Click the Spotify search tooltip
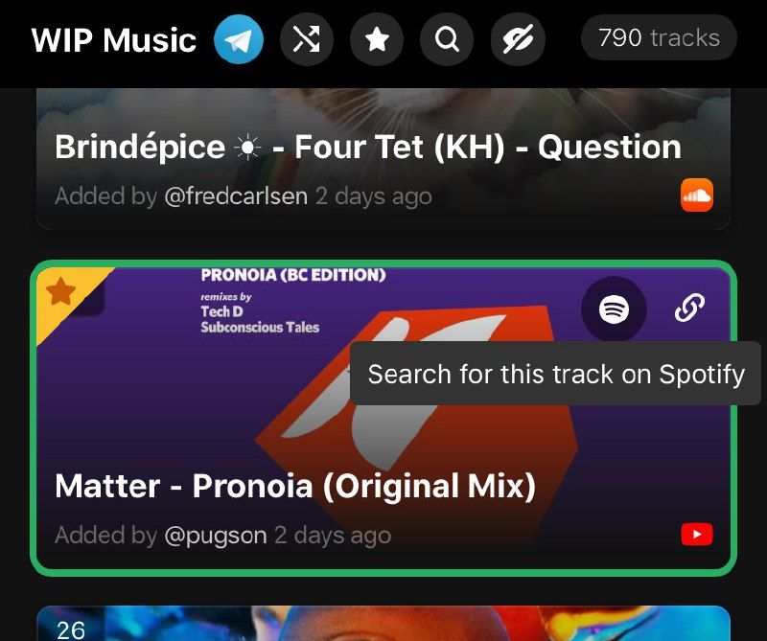767x641 pixels. point(556,374)
